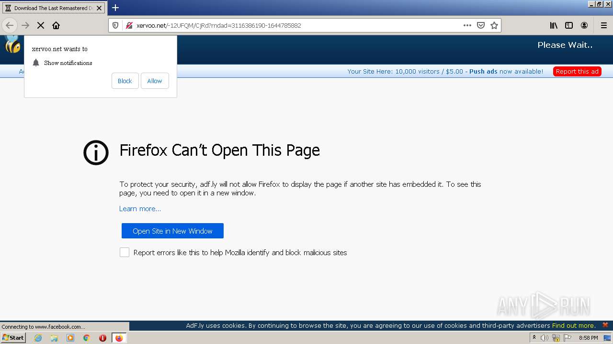Screen dimensions: 613x344
Task: Open Action Center flag icon
Action: [x=568, y=338]
